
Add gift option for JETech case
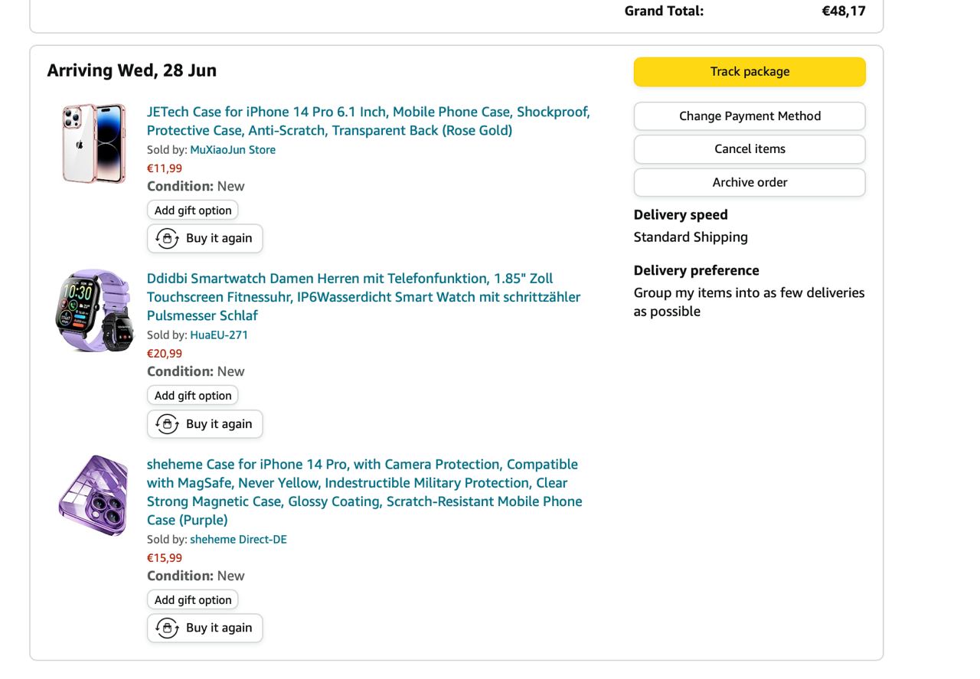click(x=193, y=211)
